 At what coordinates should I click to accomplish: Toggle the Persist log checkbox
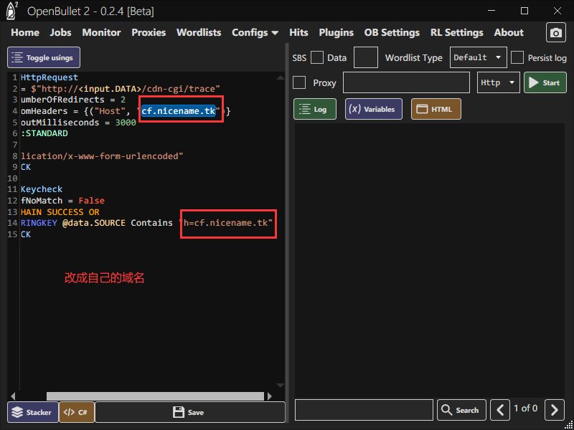[517, 58]
